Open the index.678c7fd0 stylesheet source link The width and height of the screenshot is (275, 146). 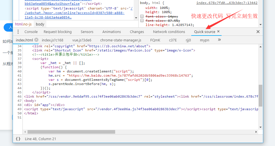[227, 3]
